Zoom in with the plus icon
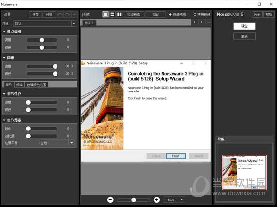 pos(156,200)
